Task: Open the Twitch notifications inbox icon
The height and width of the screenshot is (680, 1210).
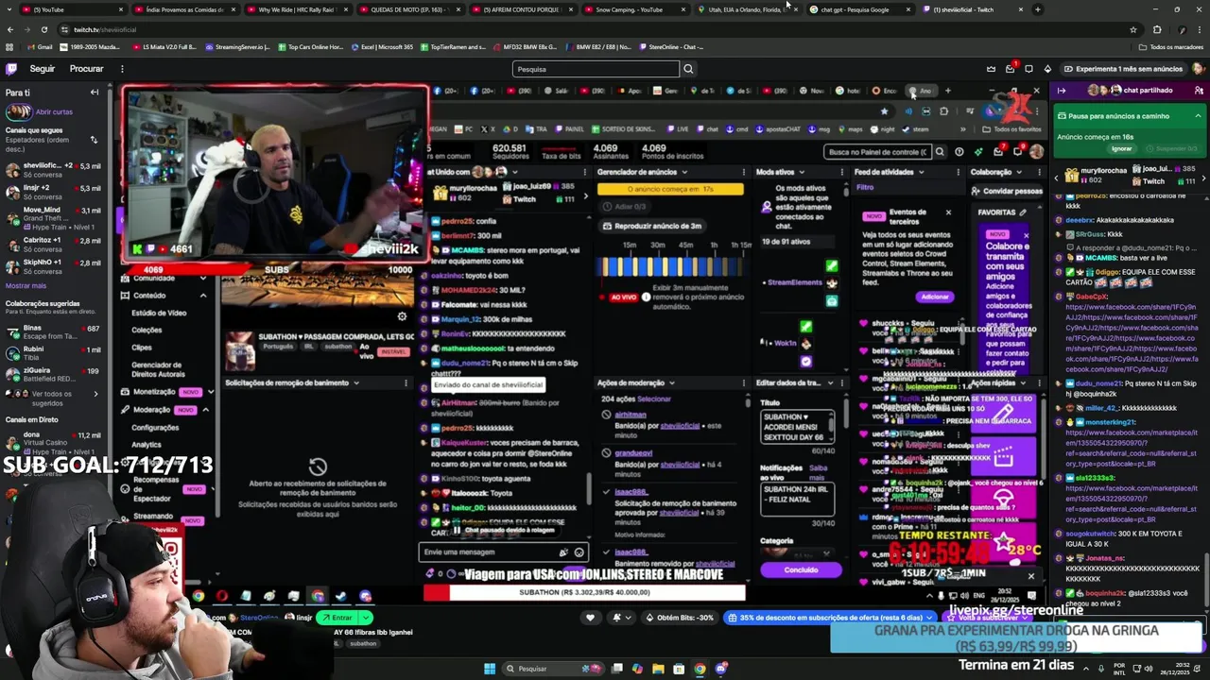Action: (1010, 69)
